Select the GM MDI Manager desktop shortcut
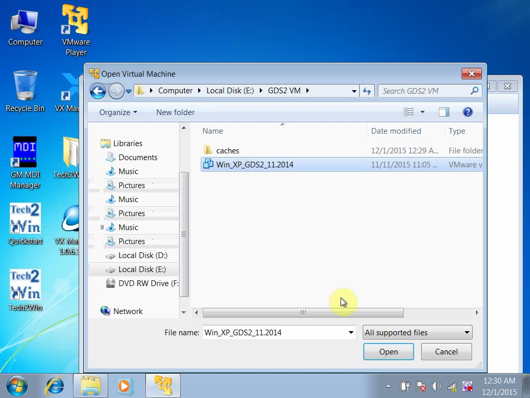The image size is (530, 398). click(25, 162)
